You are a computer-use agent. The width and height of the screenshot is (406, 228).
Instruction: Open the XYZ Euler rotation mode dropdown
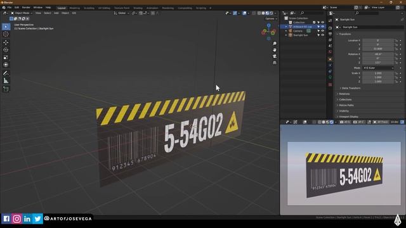(378, 68)
